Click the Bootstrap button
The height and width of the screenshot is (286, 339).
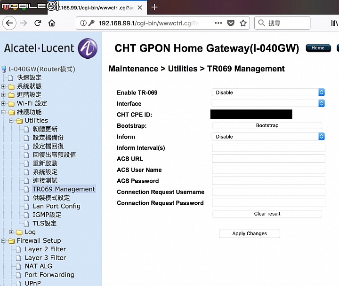(x=267, y=125)
